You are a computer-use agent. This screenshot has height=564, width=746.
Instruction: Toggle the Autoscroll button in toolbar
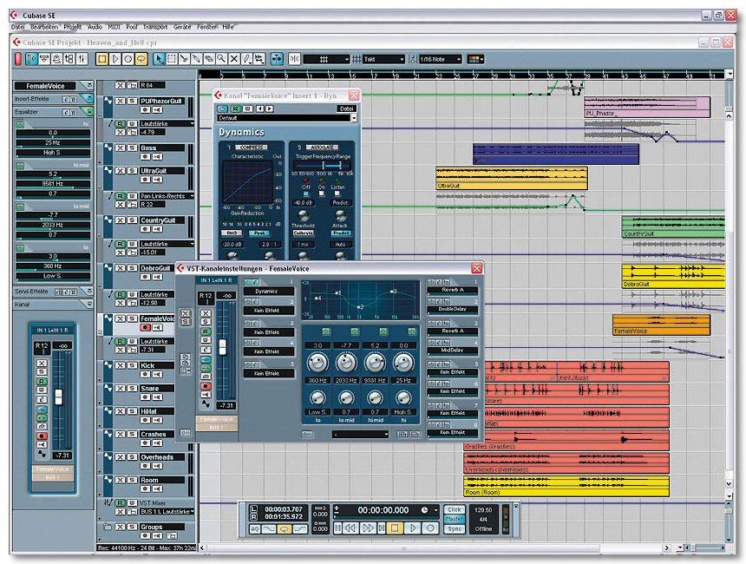pyautogui.click(x=277, y=59)
